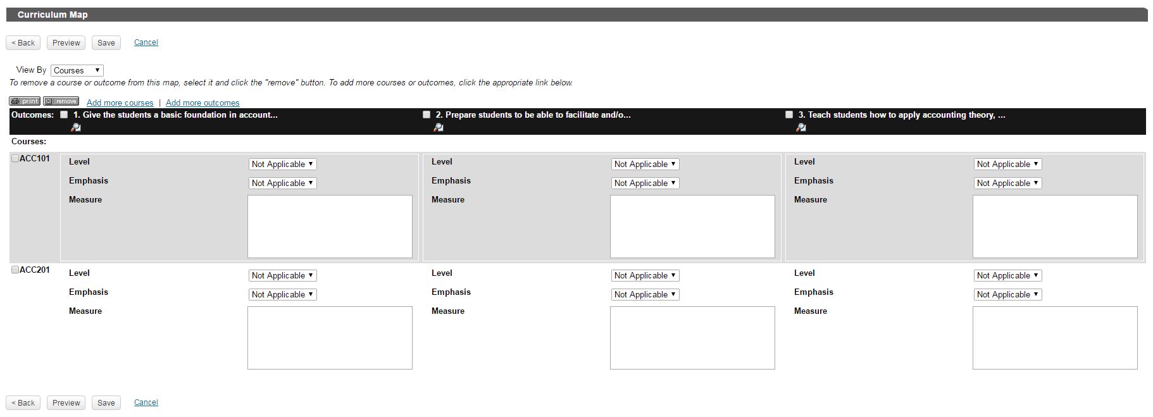The image size is (1153, 417).
Task: Click the print icon button
Action: [25, 101]
